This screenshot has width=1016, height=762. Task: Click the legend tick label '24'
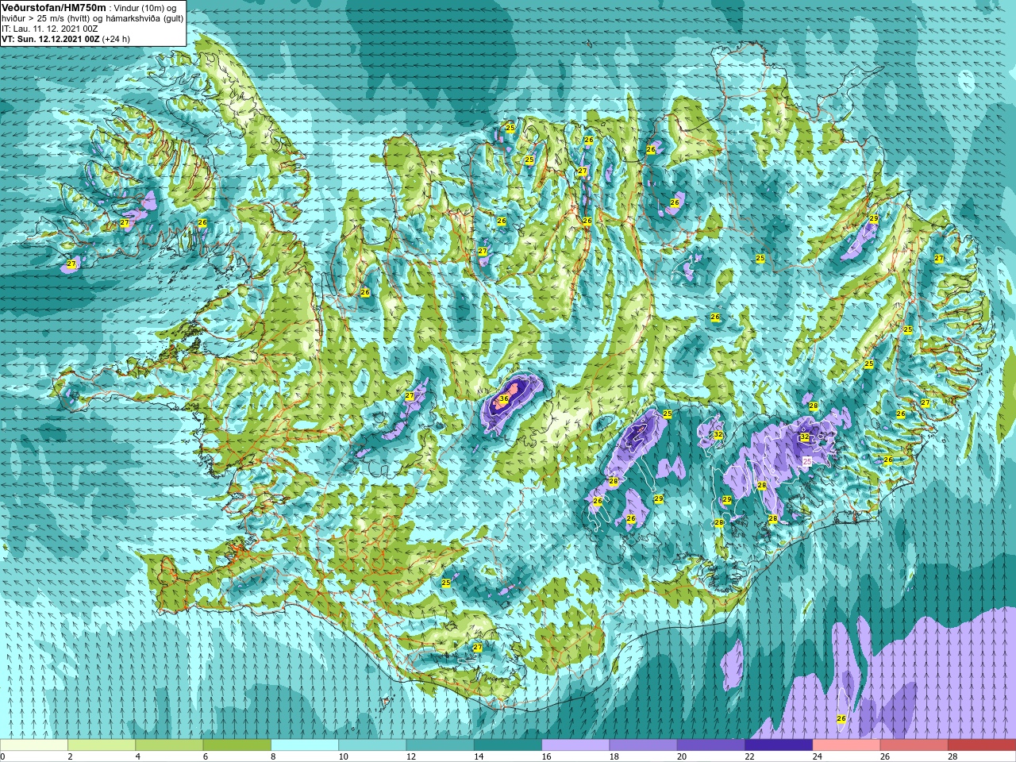tap(817, 756)
